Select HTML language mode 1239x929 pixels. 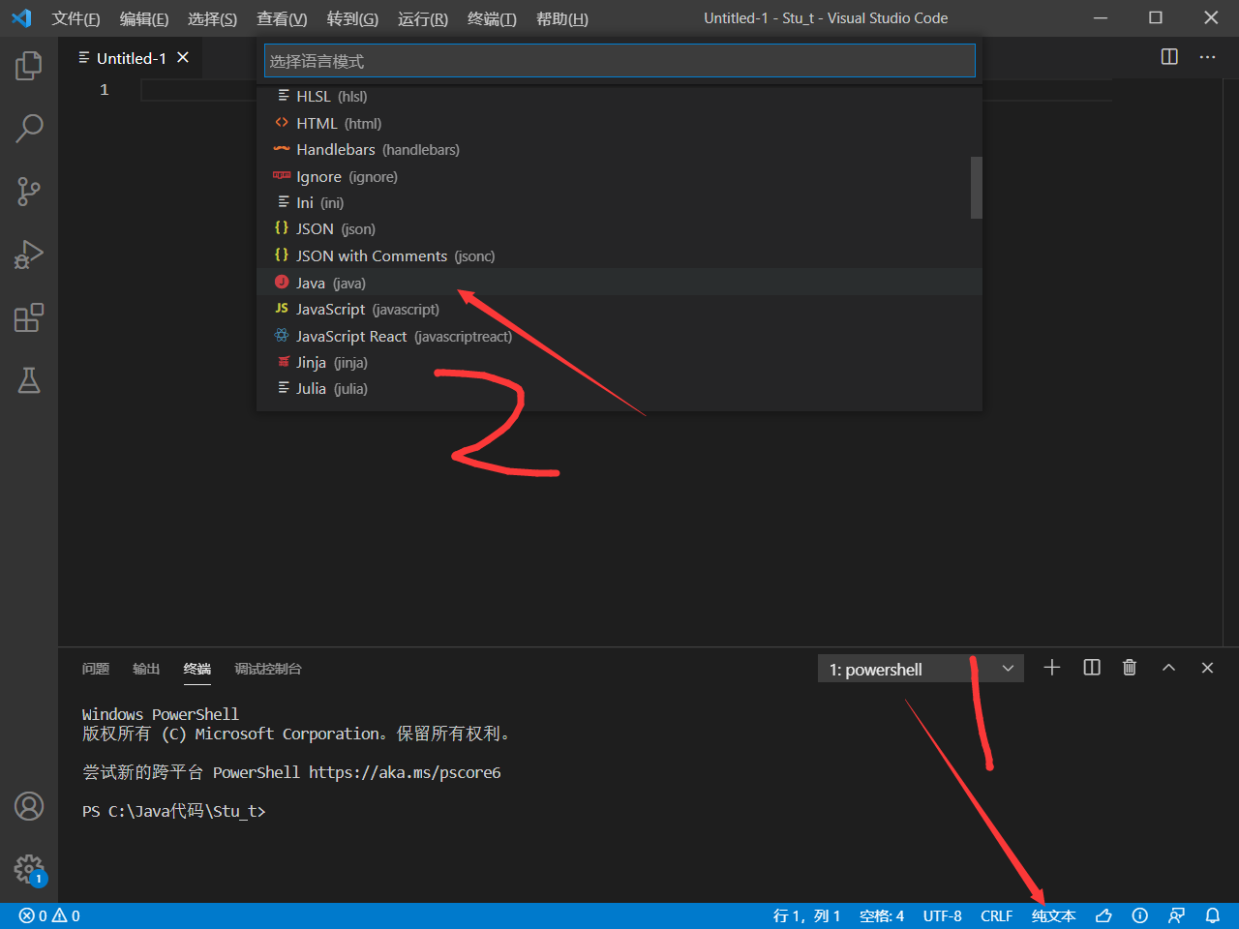[619, 123]
